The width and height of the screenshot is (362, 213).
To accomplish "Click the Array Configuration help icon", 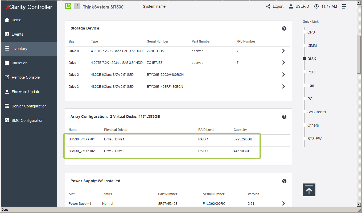I will click(284, 117).
